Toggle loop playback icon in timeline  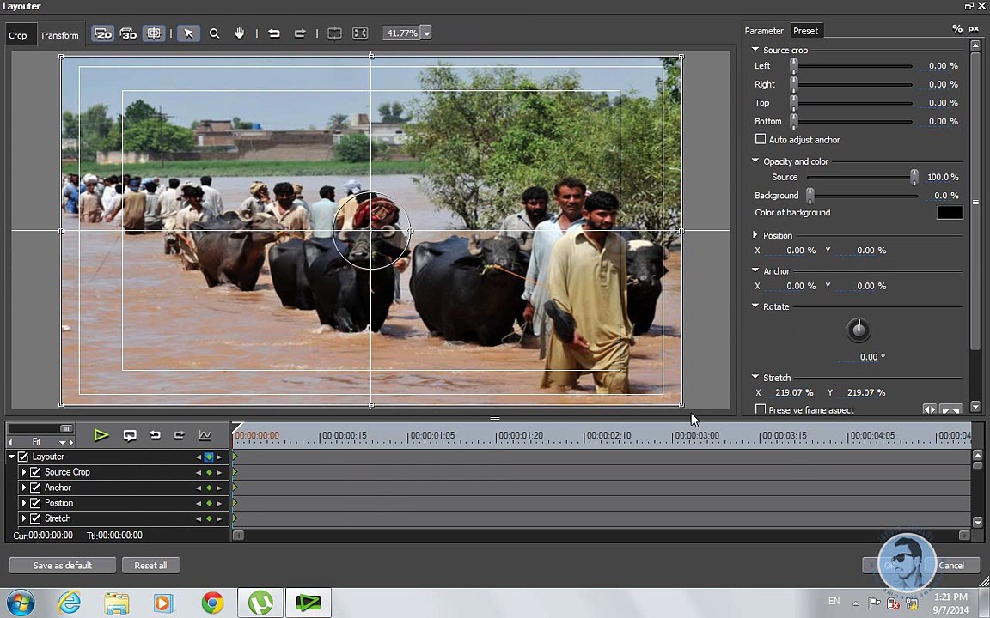130,435
